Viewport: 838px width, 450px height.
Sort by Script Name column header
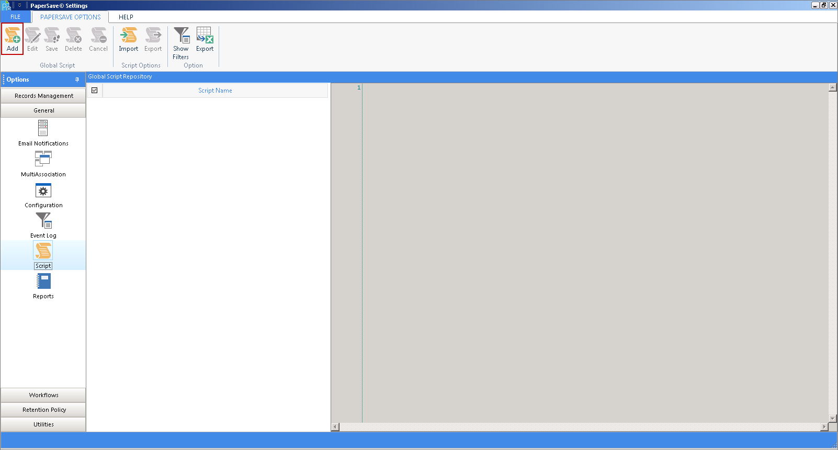click(x=215, y=91)
